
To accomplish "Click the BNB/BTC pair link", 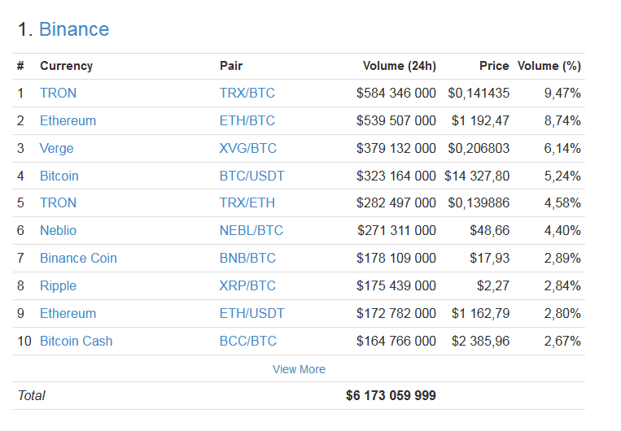I will 247,259.
